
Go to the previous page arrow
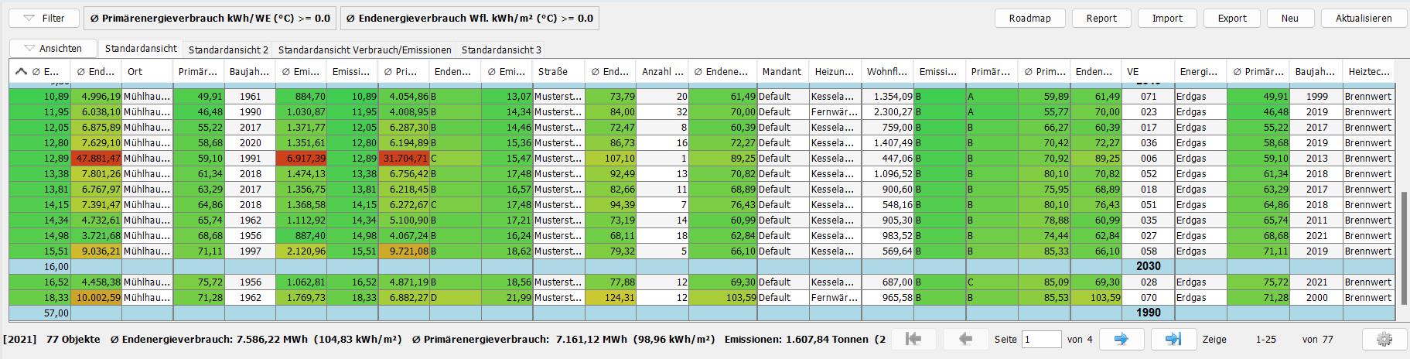(x=964, y=339)
